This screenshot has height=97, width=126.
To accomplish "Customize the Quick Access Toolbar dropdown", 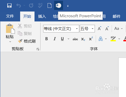I will click(68, 6).
